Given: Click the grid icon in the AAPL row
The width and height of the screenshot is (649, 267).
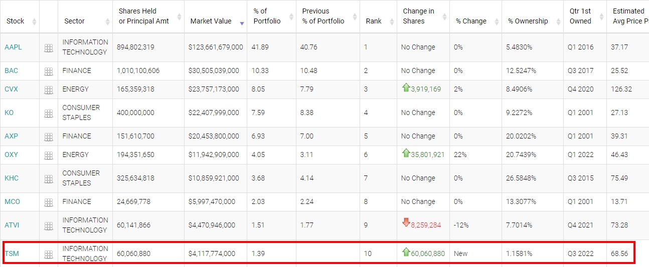Looking at the screenshot, I should click(x=49, y=48).
